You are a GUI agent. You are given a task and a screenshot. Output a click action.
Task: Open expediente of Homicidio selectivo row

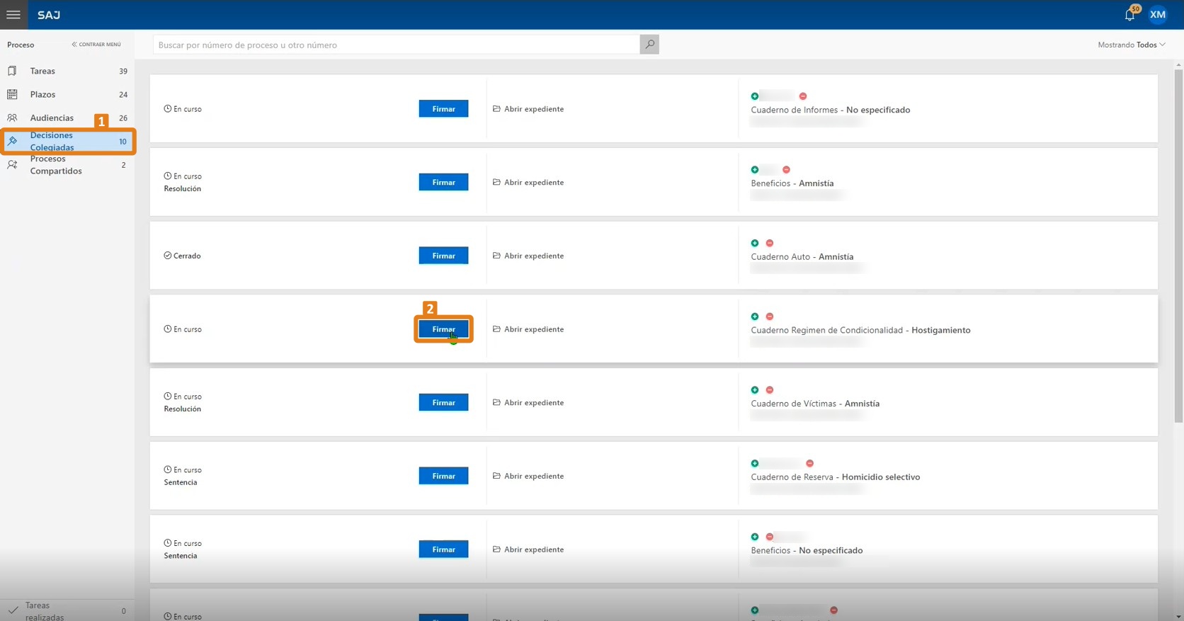pyautogui.click(x=528, y=476)
